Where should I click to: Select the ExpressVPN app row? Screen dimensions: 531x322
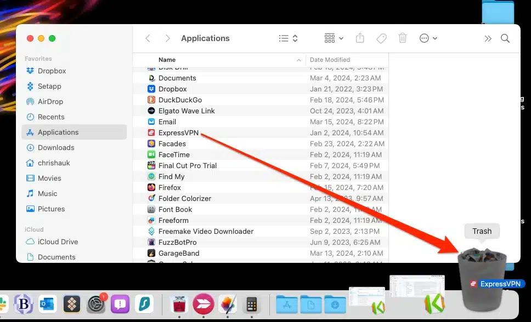178,133
